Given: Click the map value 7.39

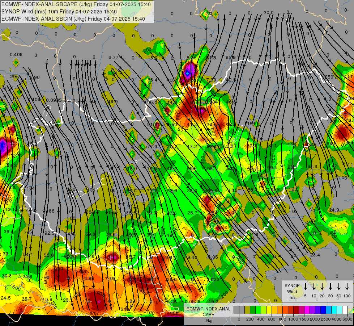Looking at the screenshot, I should (x=211, y=80).
